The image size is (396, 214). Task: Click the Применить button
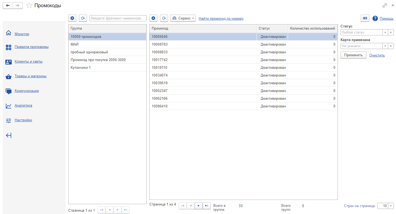coord(353,55)
